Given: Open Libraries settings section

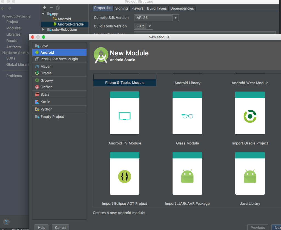Looking at the screenshot, I should point(13,34).
